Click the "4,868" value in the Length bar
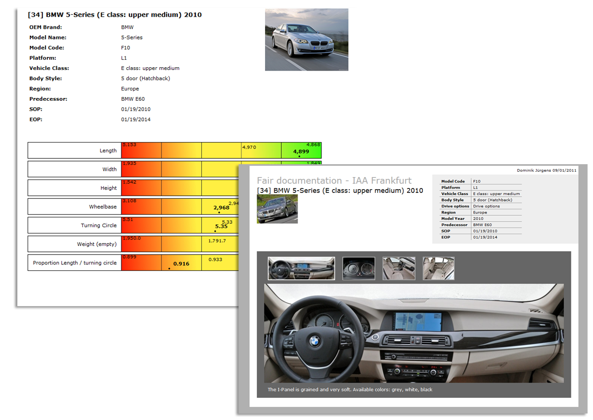The height and width of the screenshot is (420, 593). 313,144
